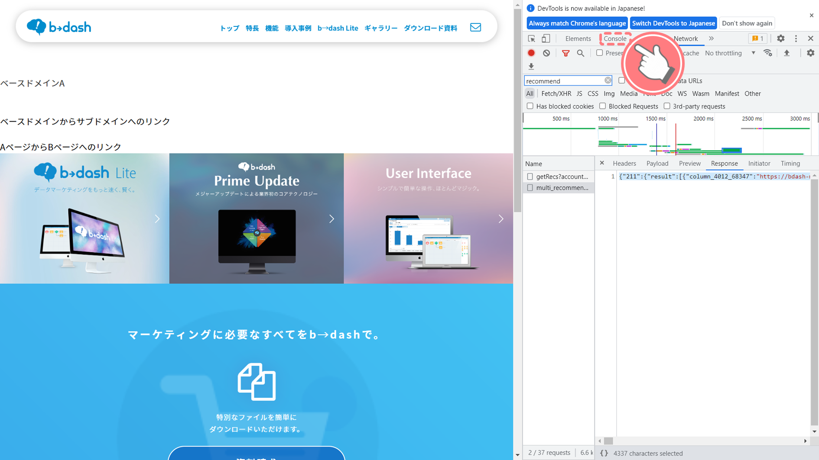
Task: Toggle Has blocked cookies checkbox
Action: pyautogui.click(x=530, y=106)
